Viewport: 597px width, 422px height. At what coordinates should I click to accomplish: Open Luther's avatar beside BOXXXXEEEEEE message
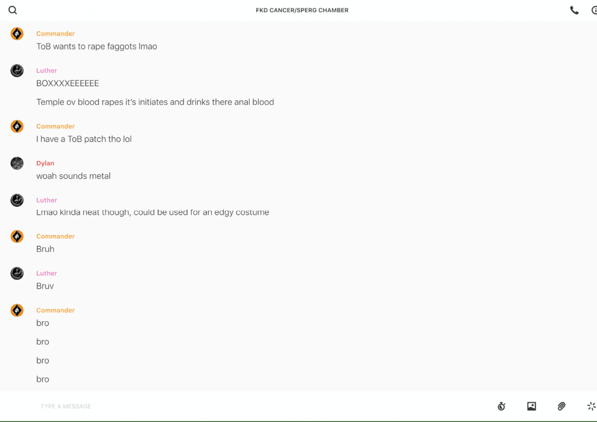(17, 71)
